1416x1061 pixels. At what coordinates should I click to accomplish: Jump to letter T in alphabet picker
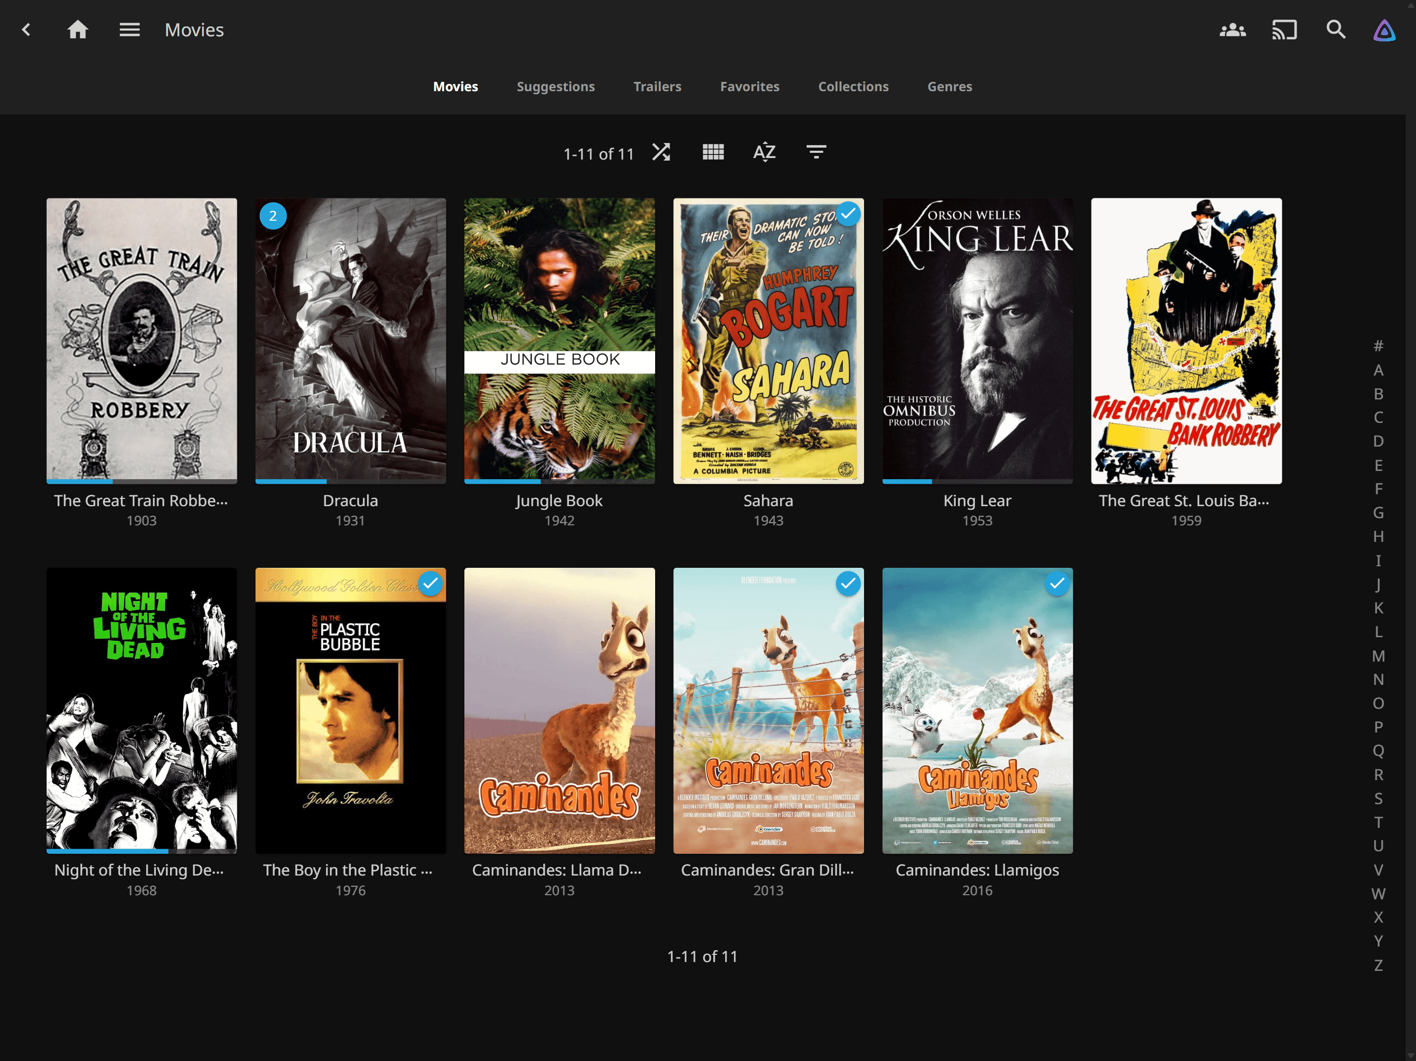point(1378,822)
